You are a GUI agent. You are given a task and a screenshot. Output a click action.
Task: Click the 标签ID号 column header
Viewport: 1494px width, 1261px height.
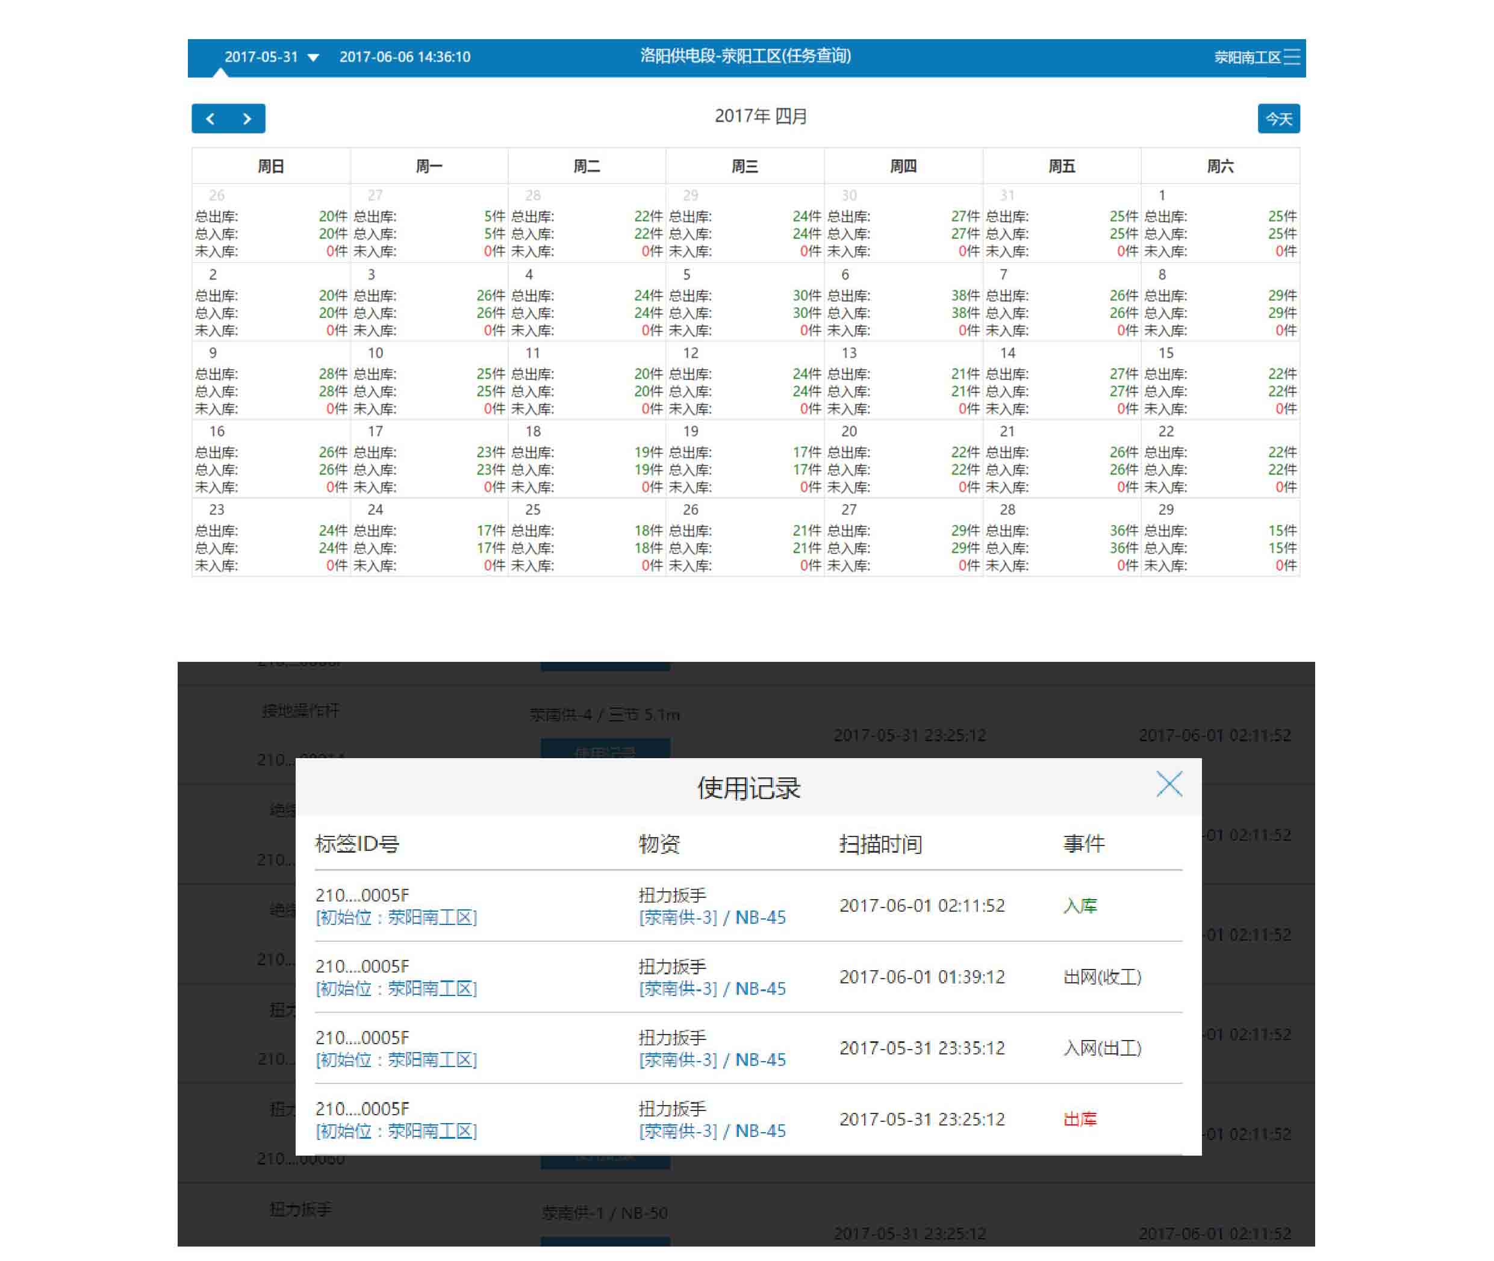tap(356, 844)
